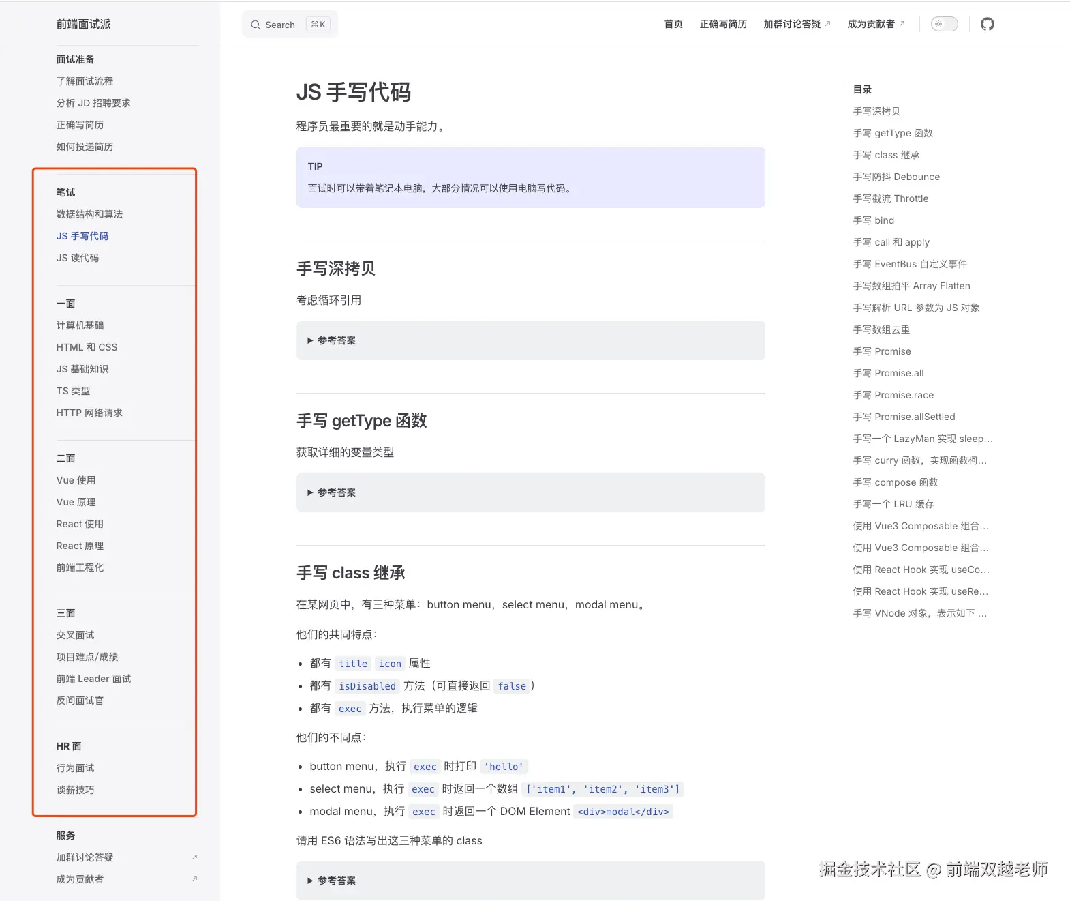
Task: Open 如何投递简历 in sidebar
Action: [85, 147]
